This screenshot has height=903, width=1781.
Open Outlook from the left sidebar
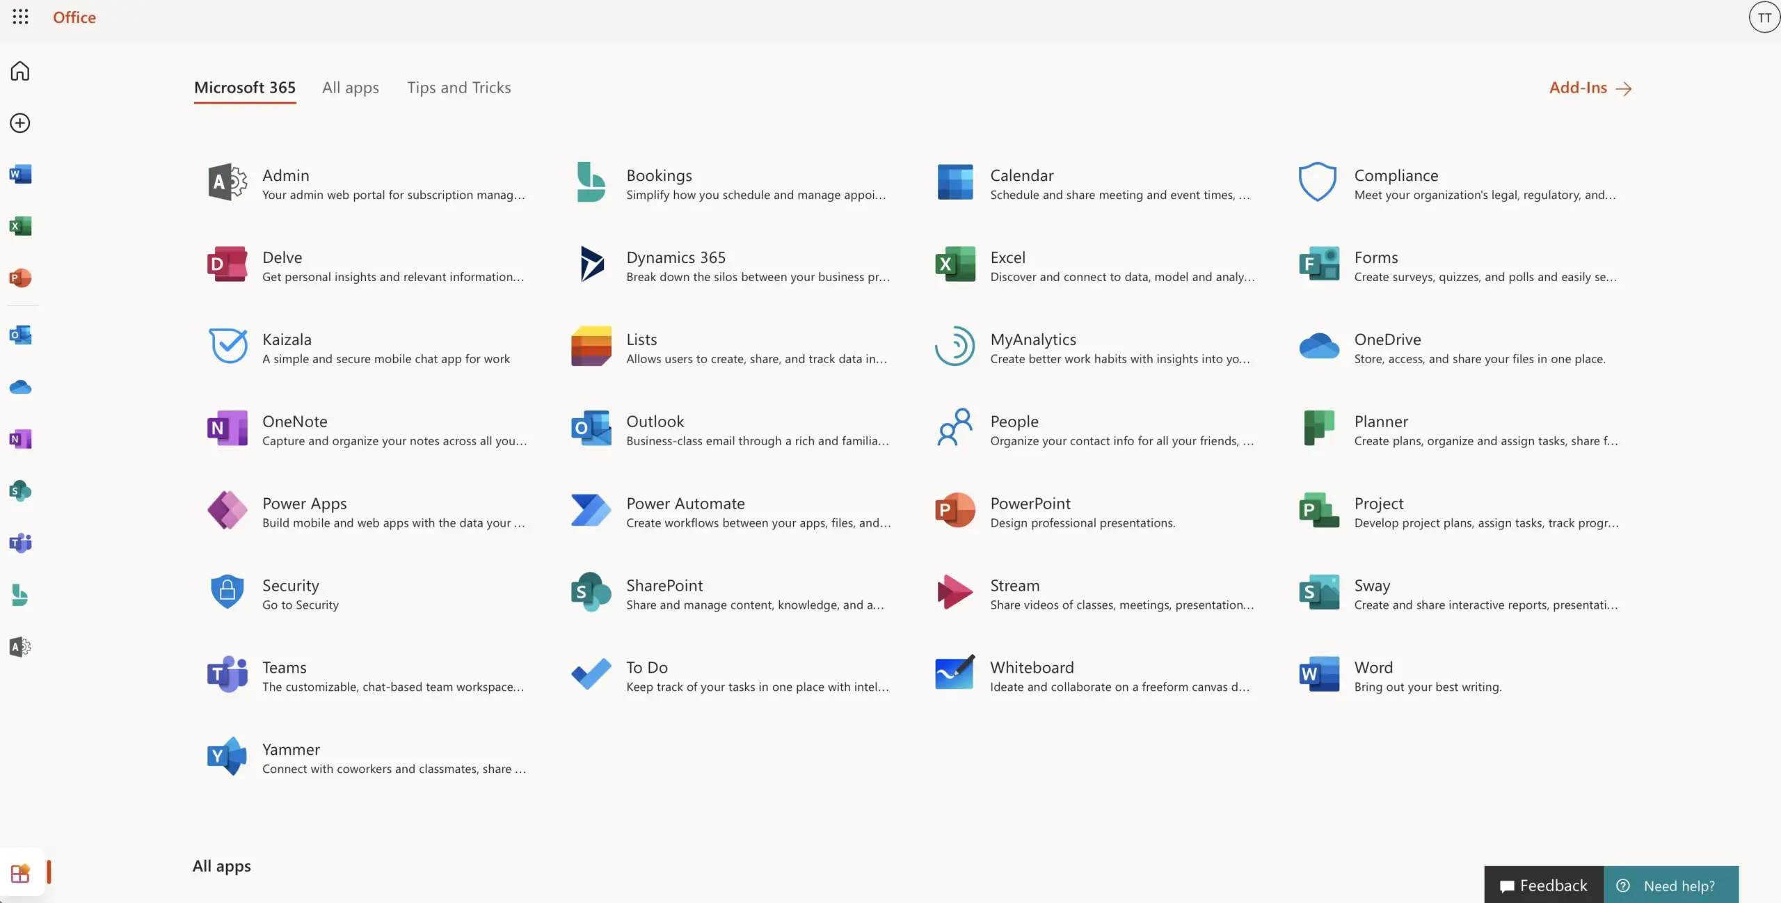(x=20, y=335)
